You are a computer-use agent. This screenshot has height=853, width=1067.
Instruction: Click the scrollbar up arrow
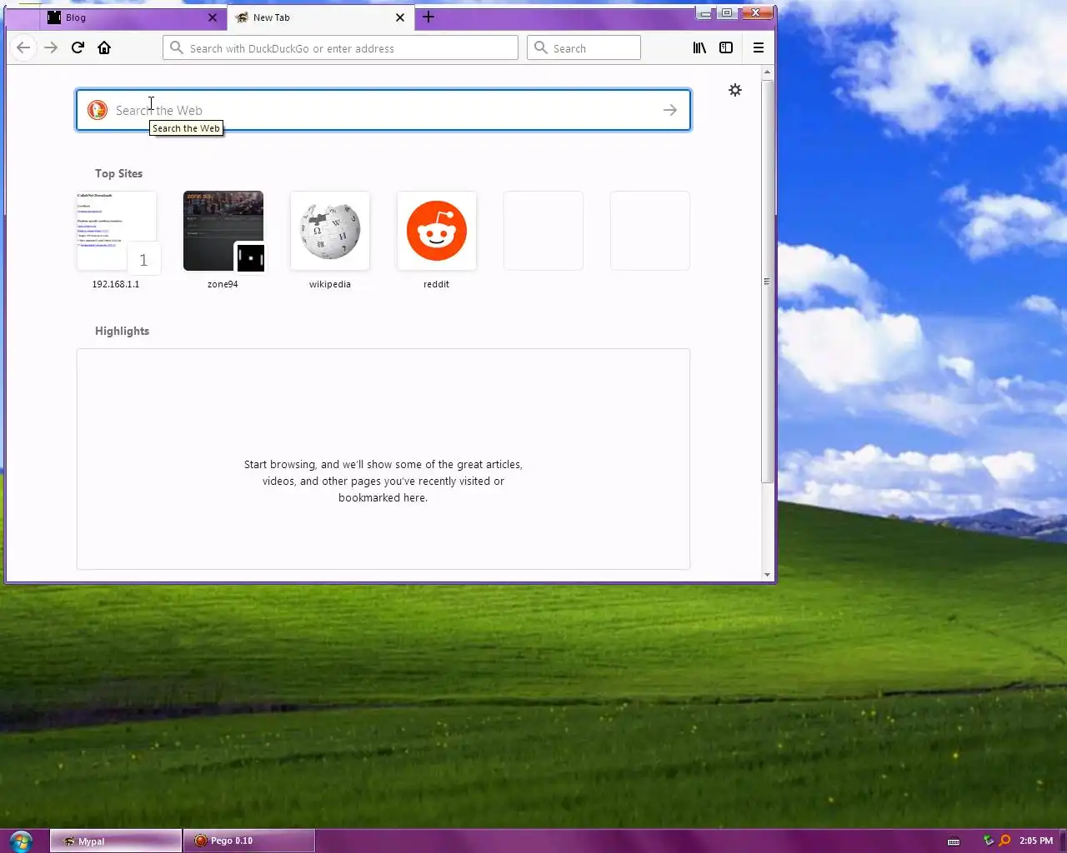click(x=767, y=72)
